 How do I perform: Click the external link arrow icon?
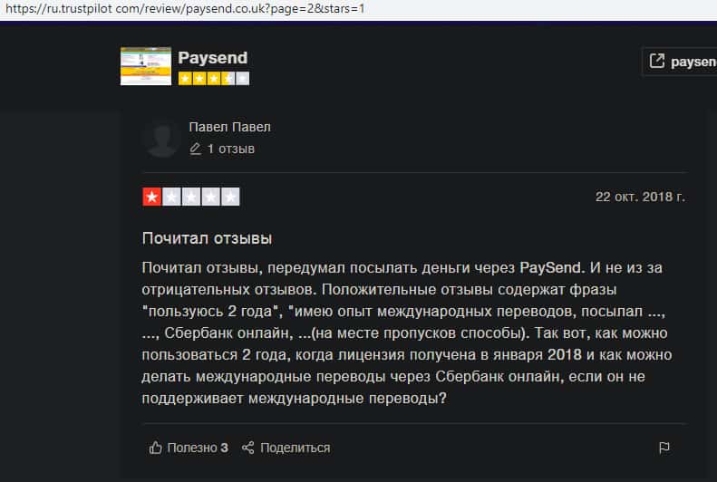click(x=656, y=61)
